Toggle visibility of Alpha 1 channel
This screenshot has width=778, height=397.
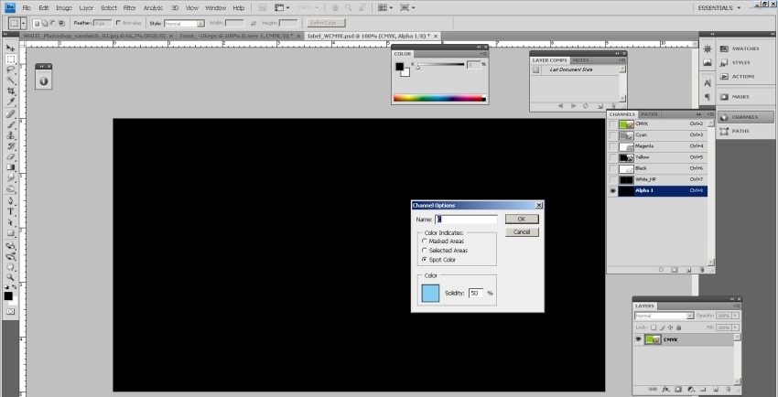tap(612, 191)
